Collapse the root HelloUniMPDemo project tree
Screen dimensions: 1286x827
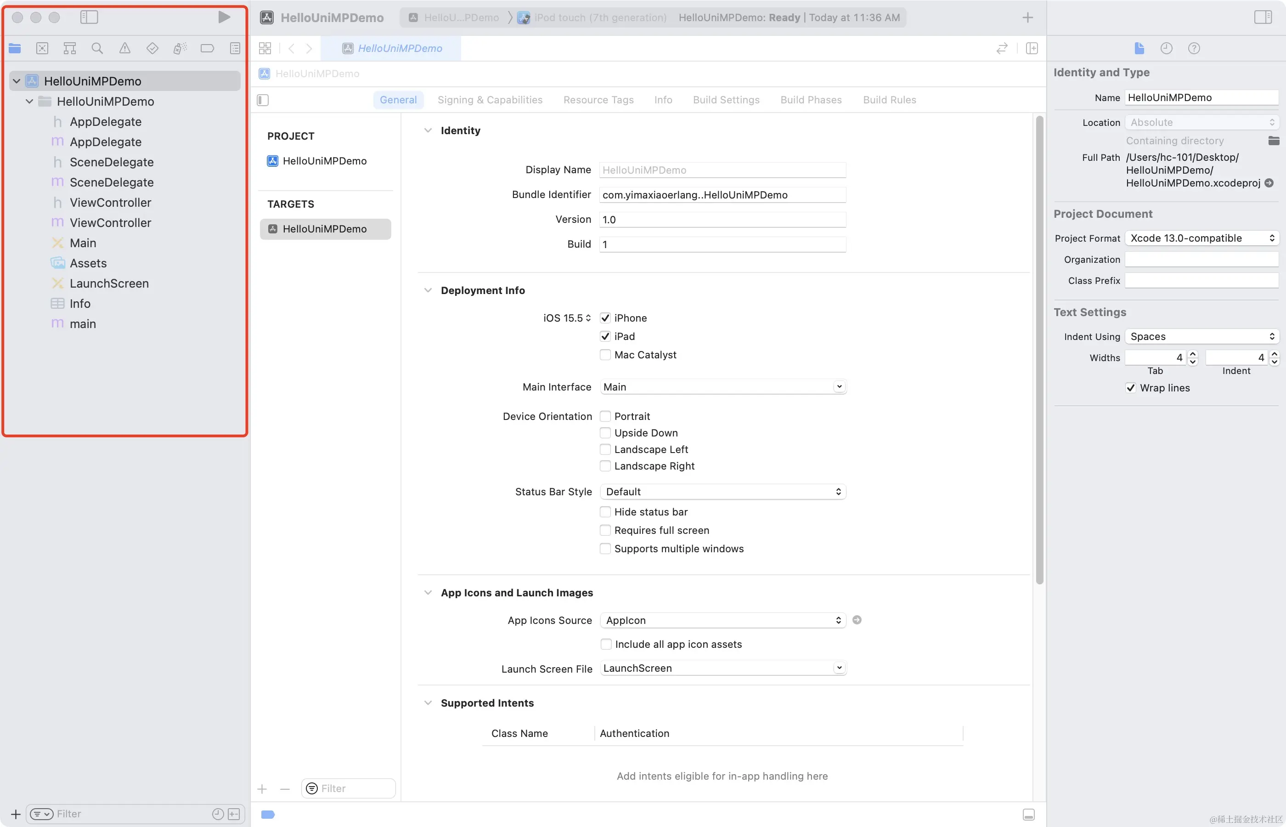pyautogui.click(x=17, y=81)
